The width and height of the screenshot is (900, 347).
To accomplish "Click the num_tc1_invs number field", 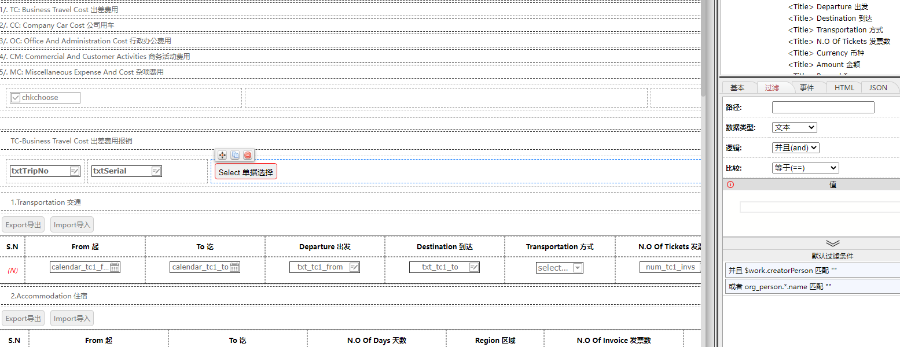I will [670, 267].
